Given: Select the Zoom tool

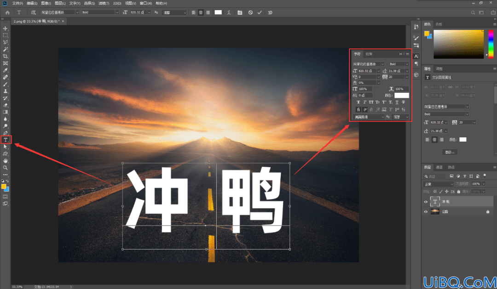Looking at the screenshot, I should [x=6, y=168].
